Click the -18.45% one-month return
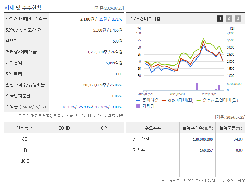Viewport: 249px width, 186px height. pyautogui.click(x=68, y=107)
